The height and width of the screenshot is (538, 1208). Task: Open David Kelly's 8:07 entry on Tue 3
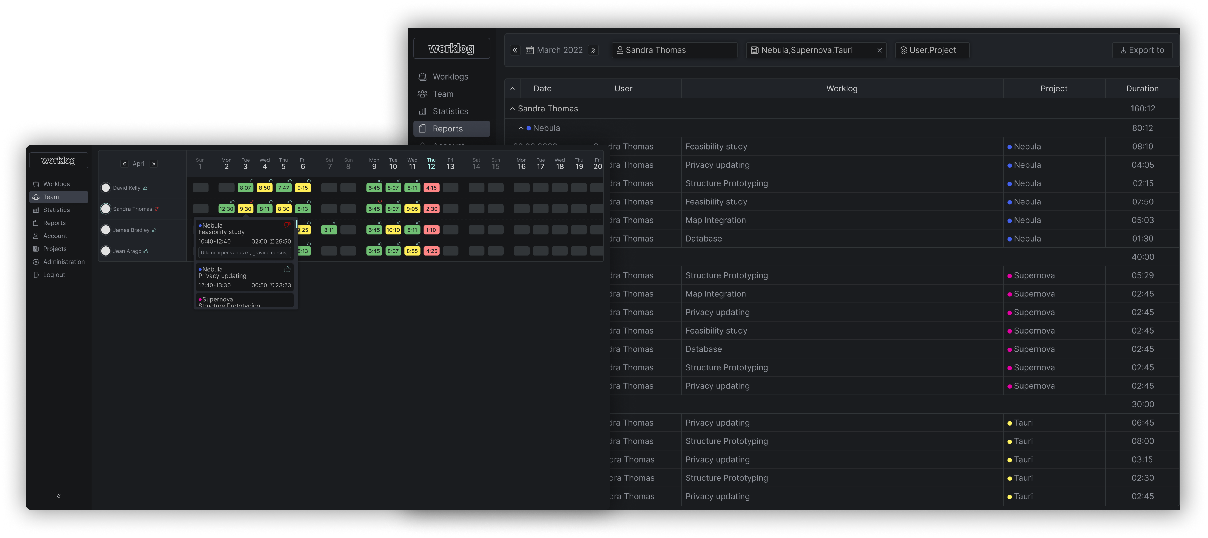[245, 188]
